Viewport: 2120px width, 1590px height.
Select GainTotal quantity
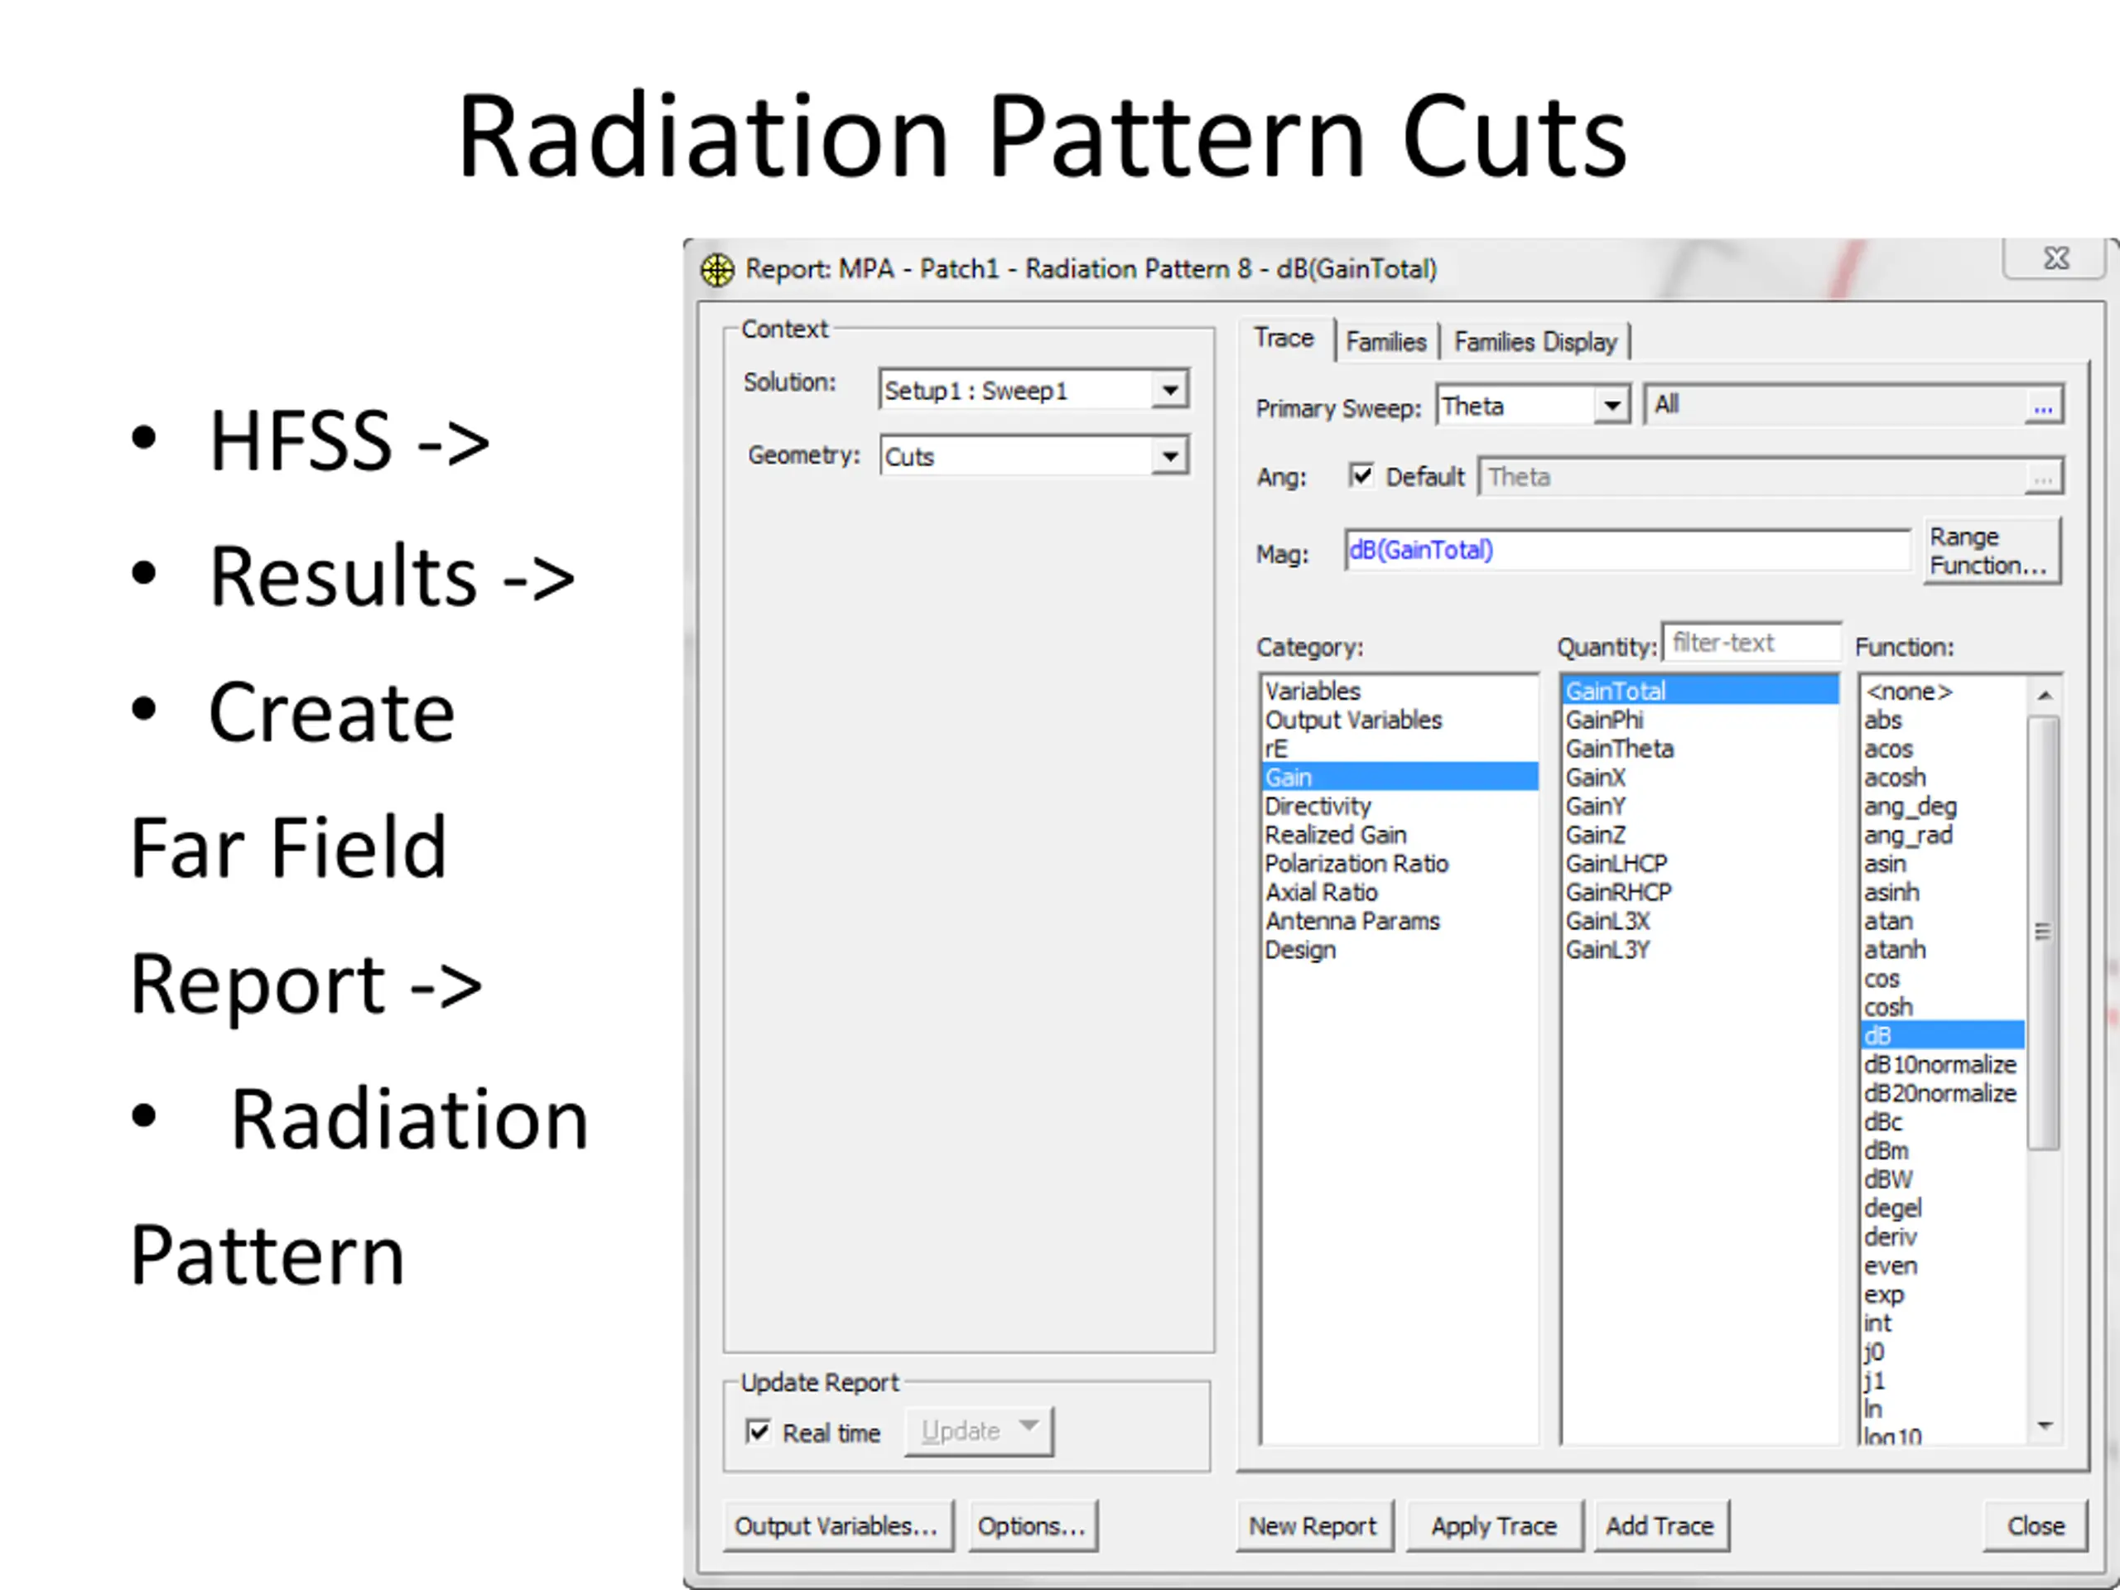(1700, 691)
